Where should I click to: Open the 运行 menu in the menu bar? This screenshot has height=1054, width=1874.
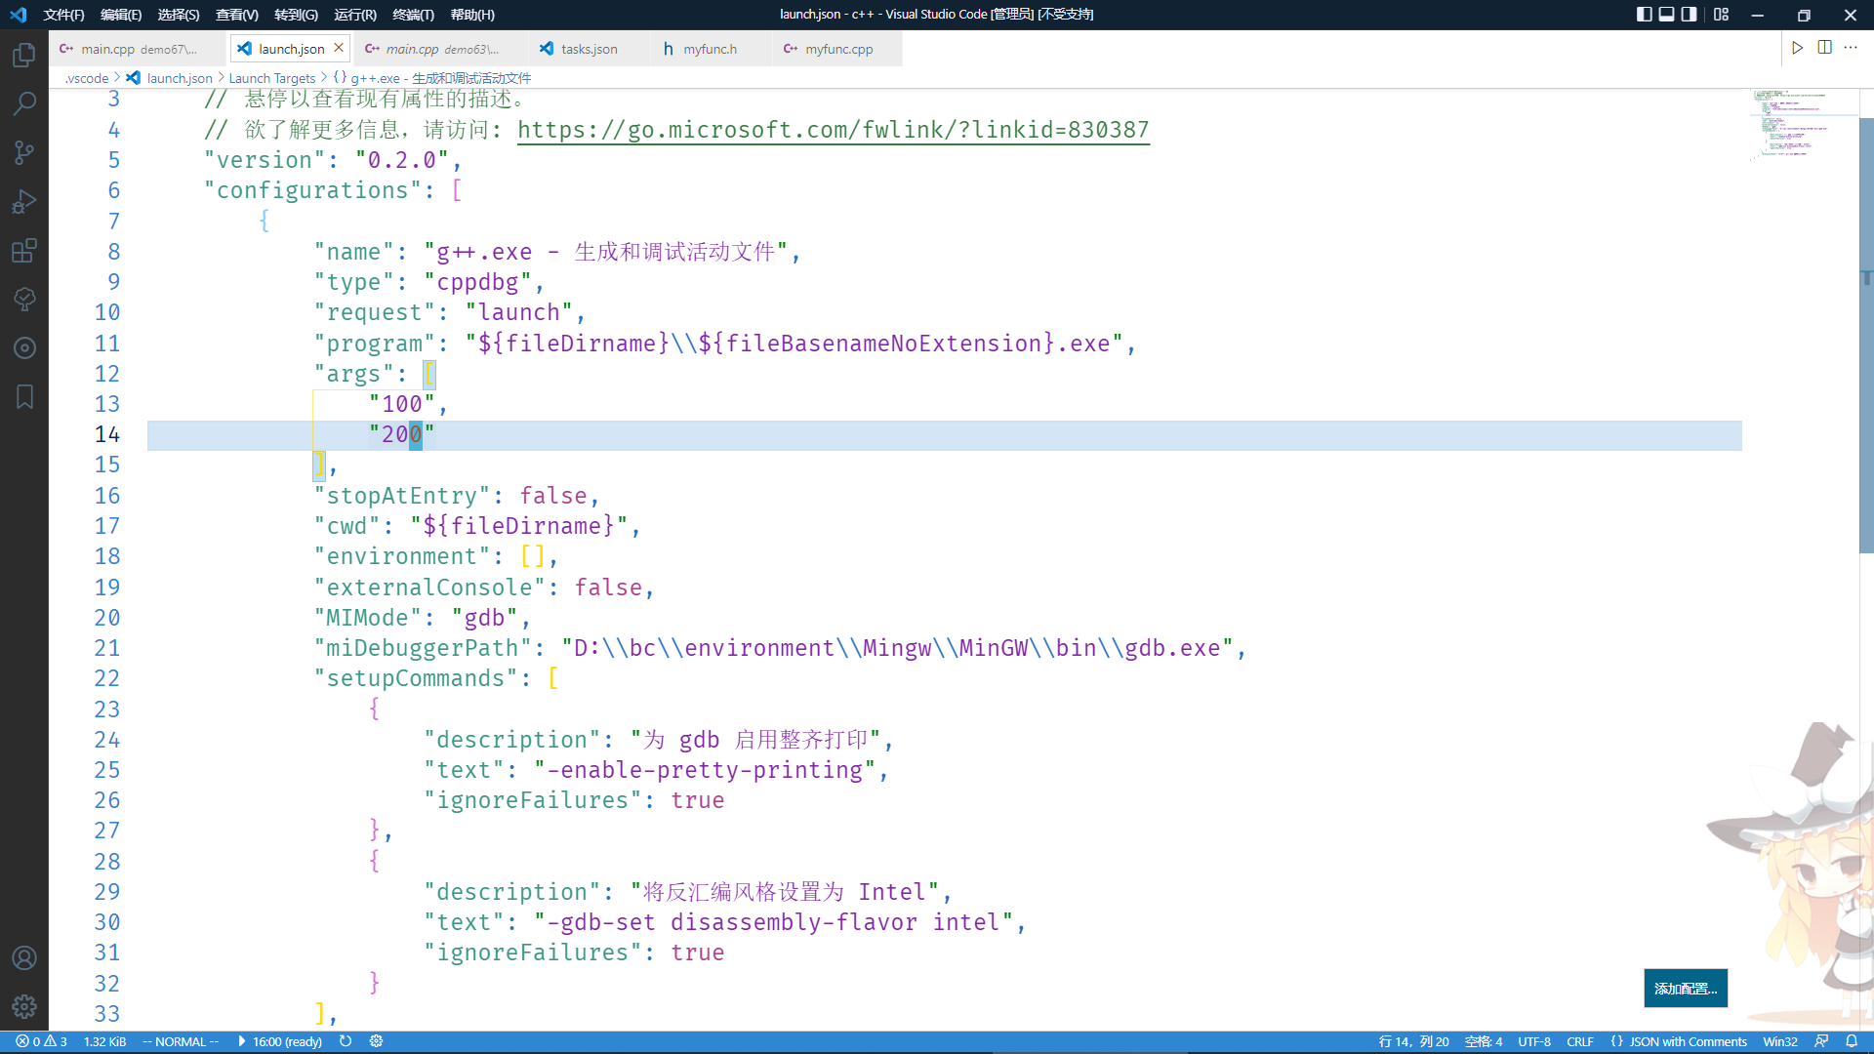pyautogui.click(x=354, y=15)
